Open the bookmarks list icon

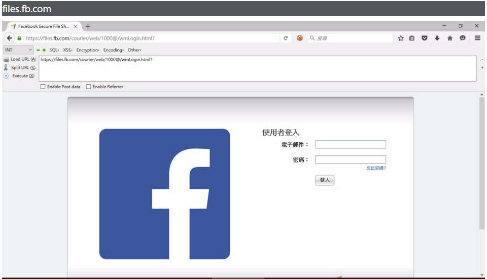coord(412,38)
